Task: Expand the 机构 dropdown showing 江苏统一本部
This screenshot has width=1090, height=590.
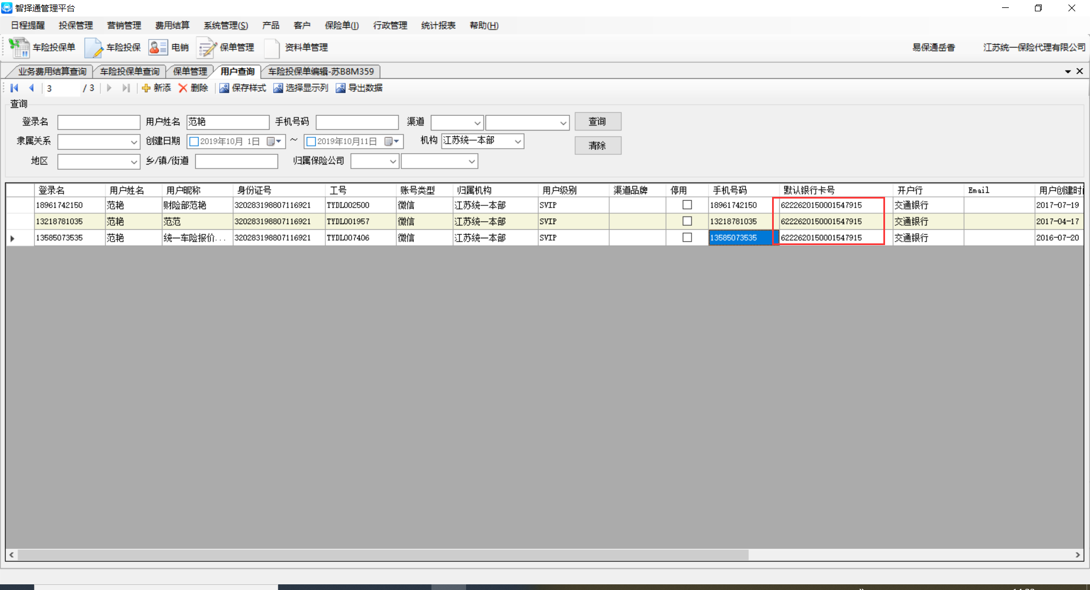Action: point(518,141)
